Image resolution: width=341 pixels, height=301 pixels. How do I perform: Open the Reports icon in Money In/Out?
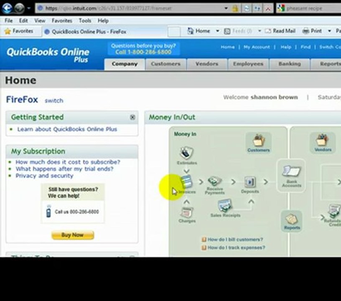(291, 221)
